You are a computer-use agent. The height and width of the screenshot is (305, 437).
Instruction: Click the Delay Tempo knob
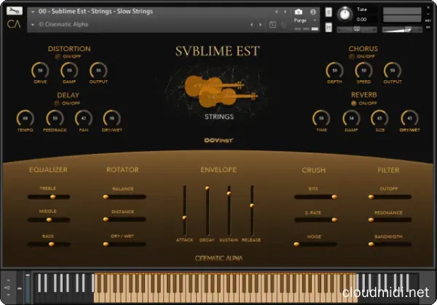[x=25, y=118]
